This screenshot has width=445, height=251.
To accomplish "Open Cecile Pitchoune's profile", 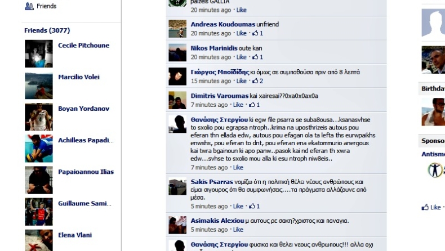I will pyautogui.click(x=83, y=46).
